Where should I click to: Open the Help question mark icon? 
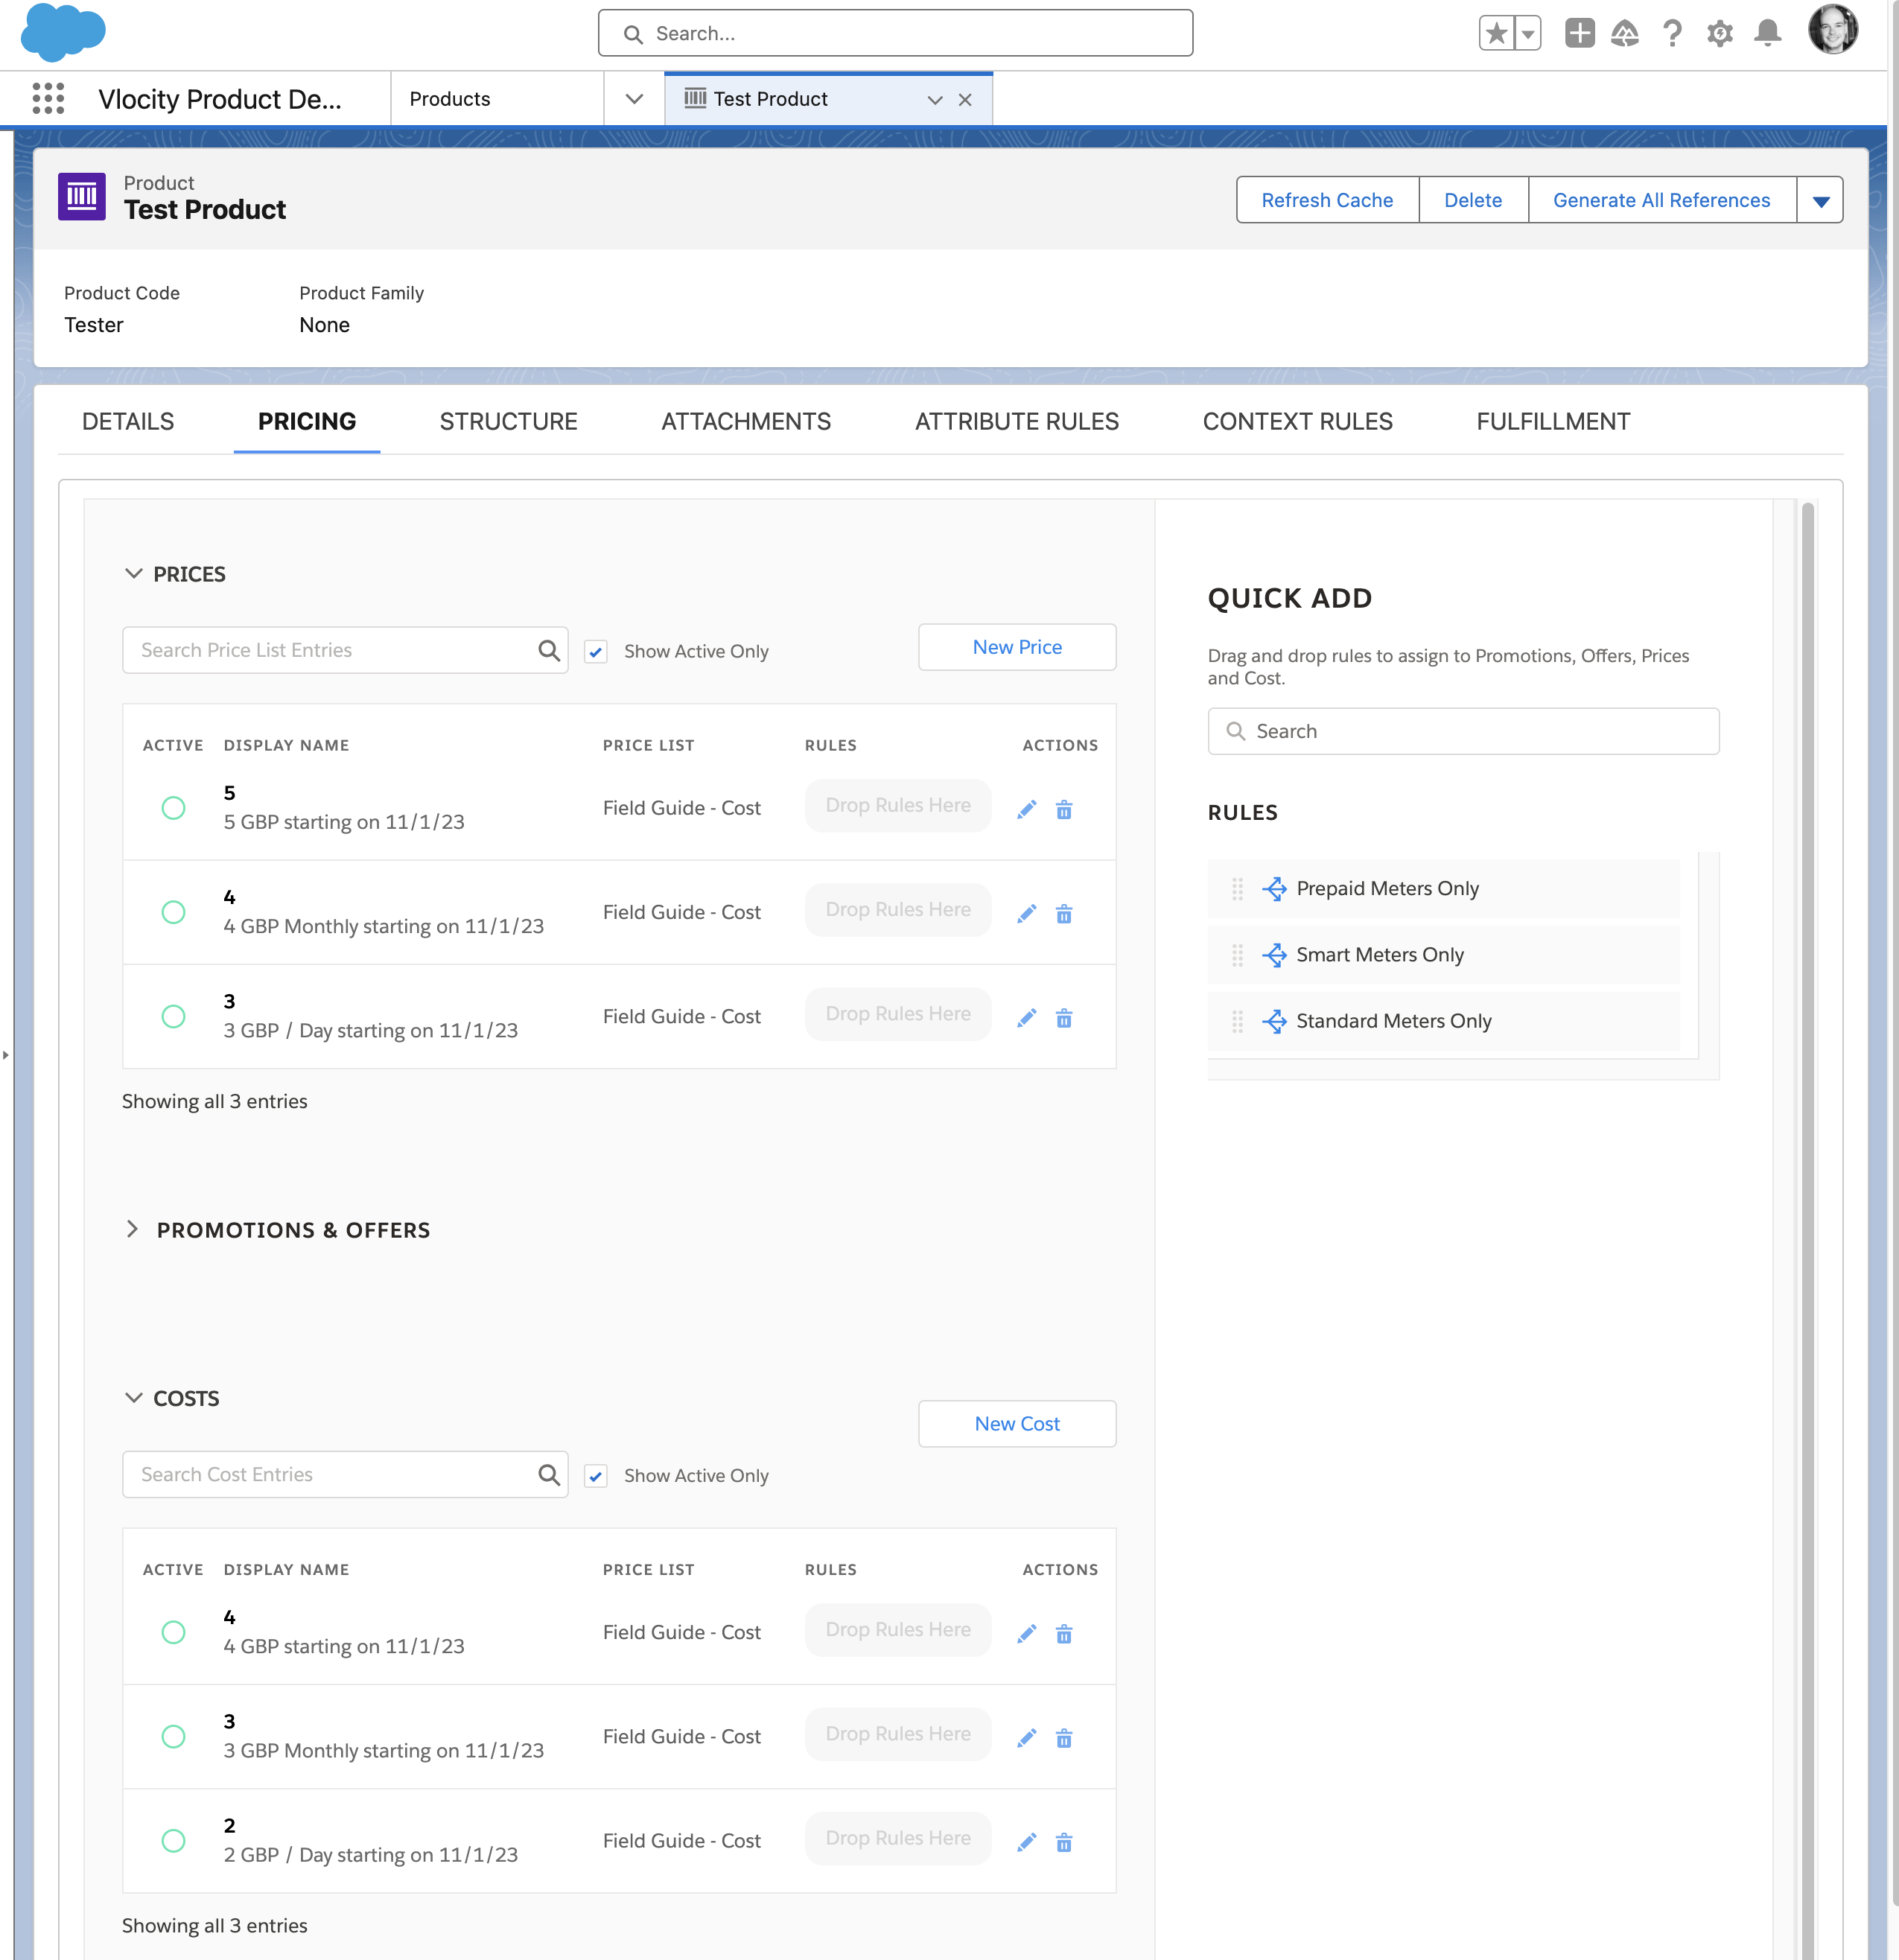click(1672, 34)
